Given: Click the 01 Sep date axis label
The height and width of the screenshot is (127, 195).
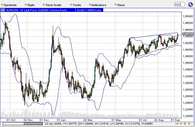Looking at the screenshot, I should click(x=175, y=120).
